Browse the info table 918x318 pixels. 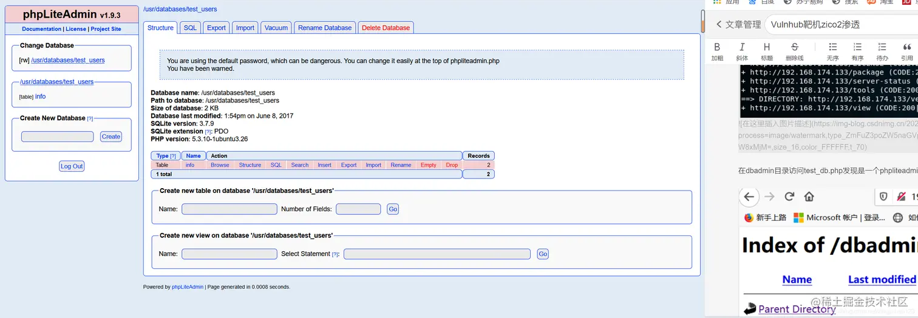point(220,165)
